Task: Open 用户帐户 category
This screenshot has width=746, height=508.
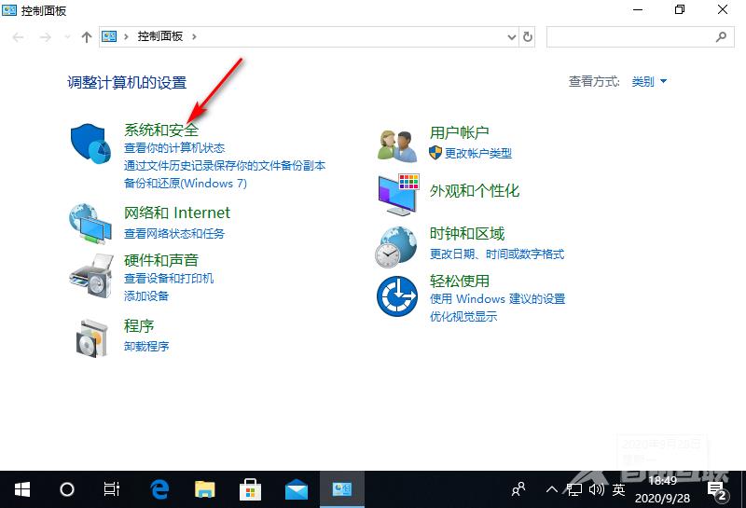Action: pyautogui.click(x=459, y=132)
